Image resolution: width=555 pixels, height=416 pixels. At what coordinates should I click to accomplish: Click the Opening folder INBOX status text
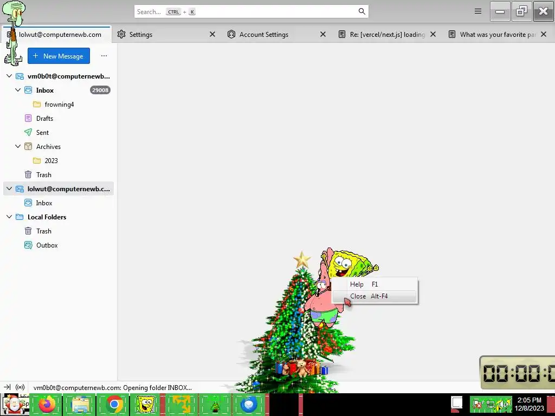tap(113, 388)
